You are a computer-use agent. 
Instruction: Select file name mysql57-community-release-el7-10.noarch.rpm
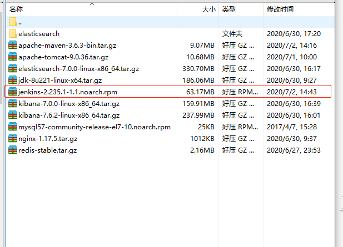95,127
